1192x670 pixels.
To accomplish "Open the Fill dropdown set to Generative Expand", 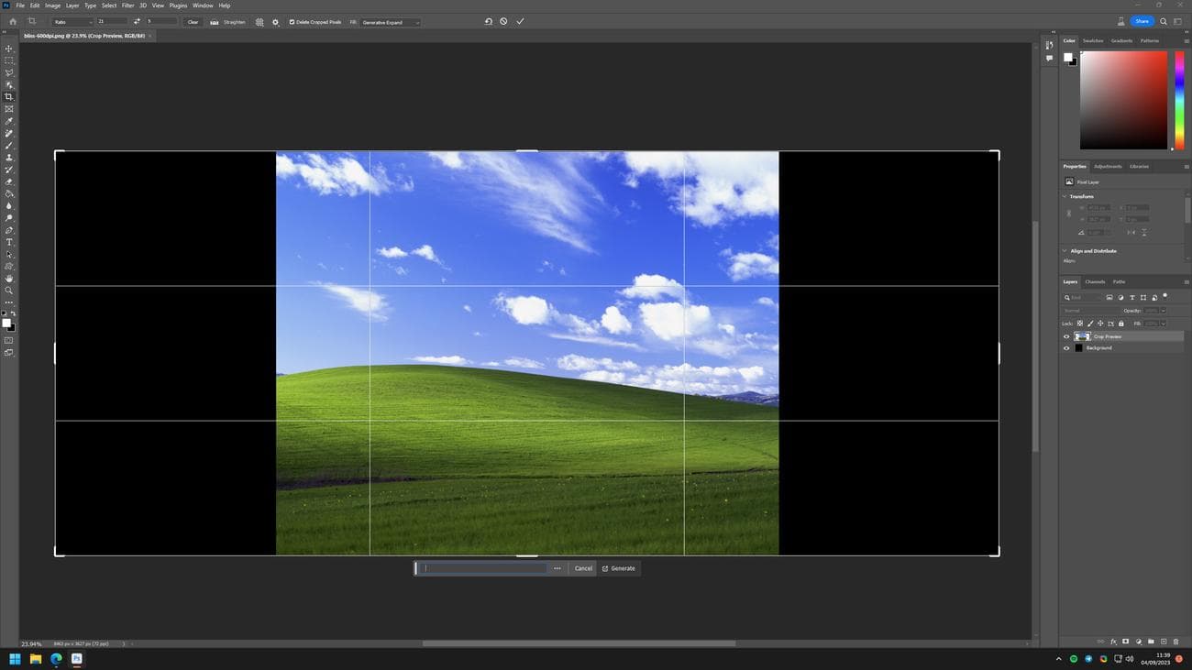I will 390,22.
